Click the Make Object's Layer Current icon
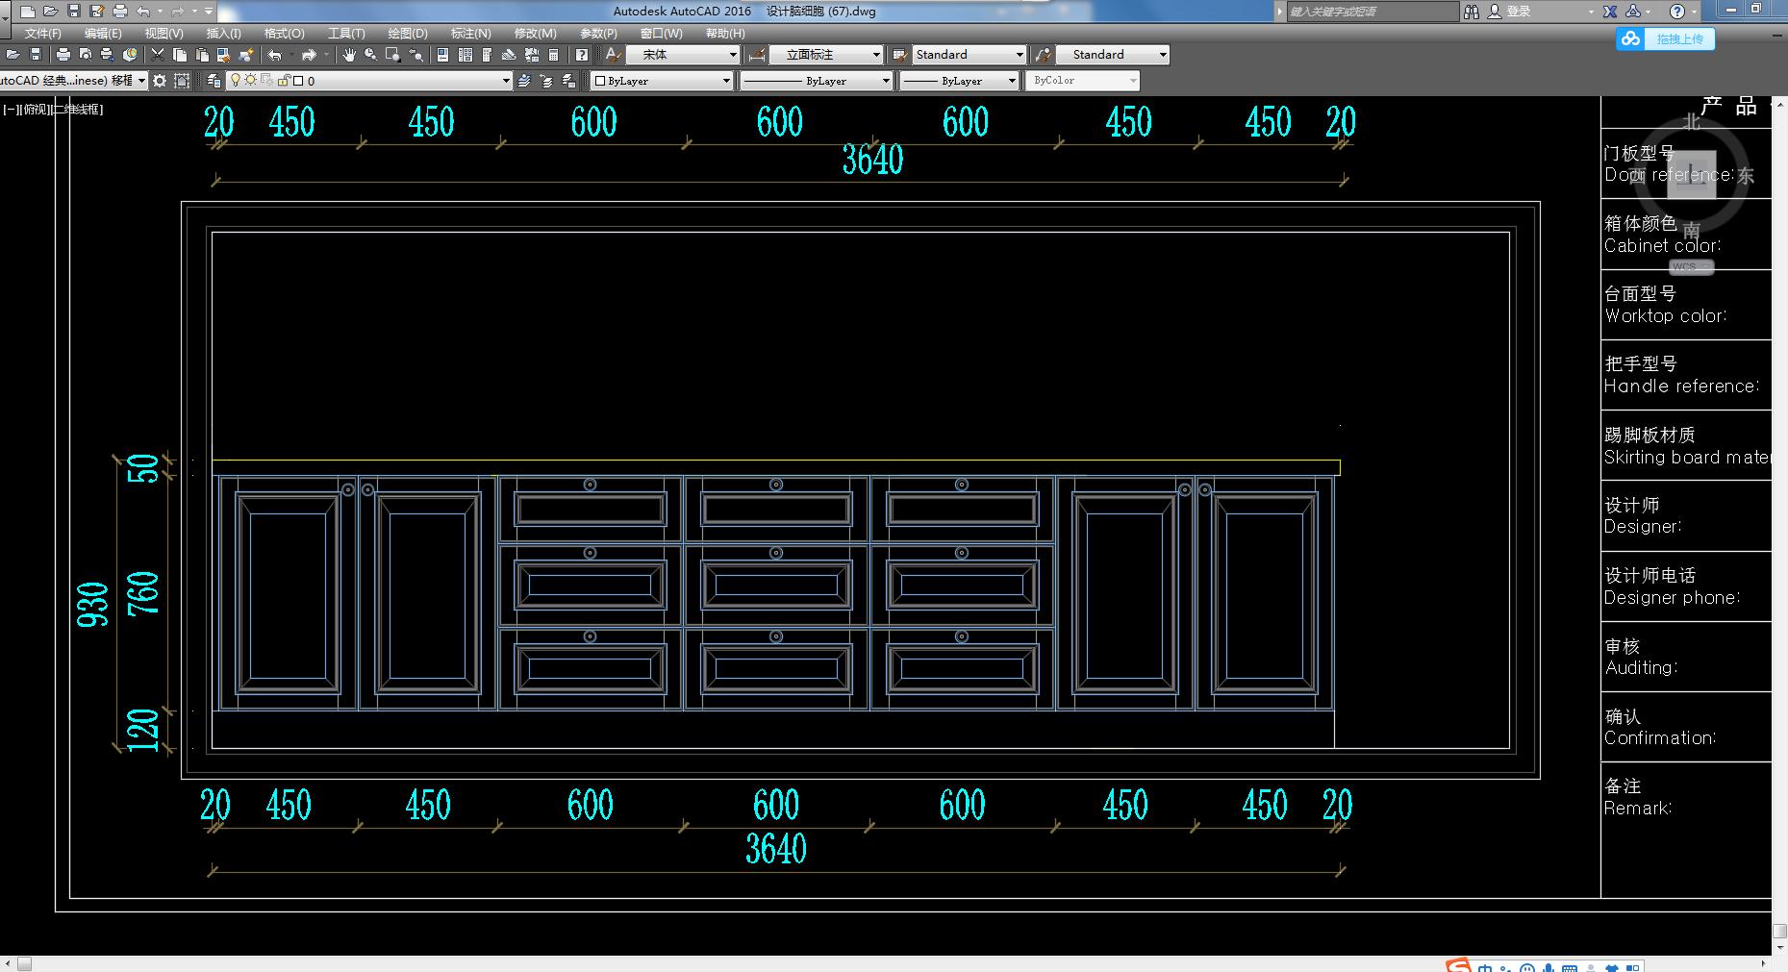 coord(525,81)
